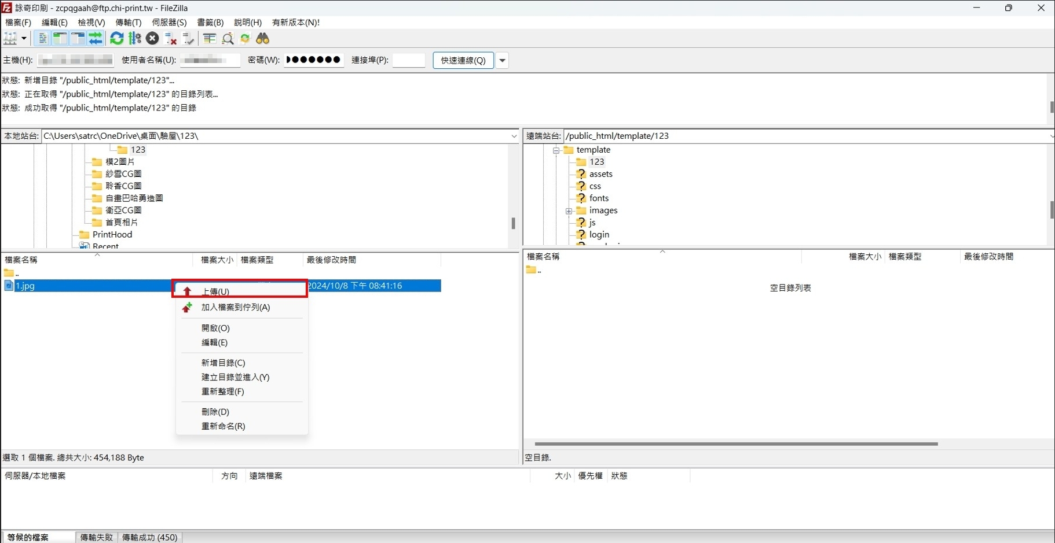1055x543 pixels.
Task: Toggle the local directory tree view
Action: click(x=60, y=39)
